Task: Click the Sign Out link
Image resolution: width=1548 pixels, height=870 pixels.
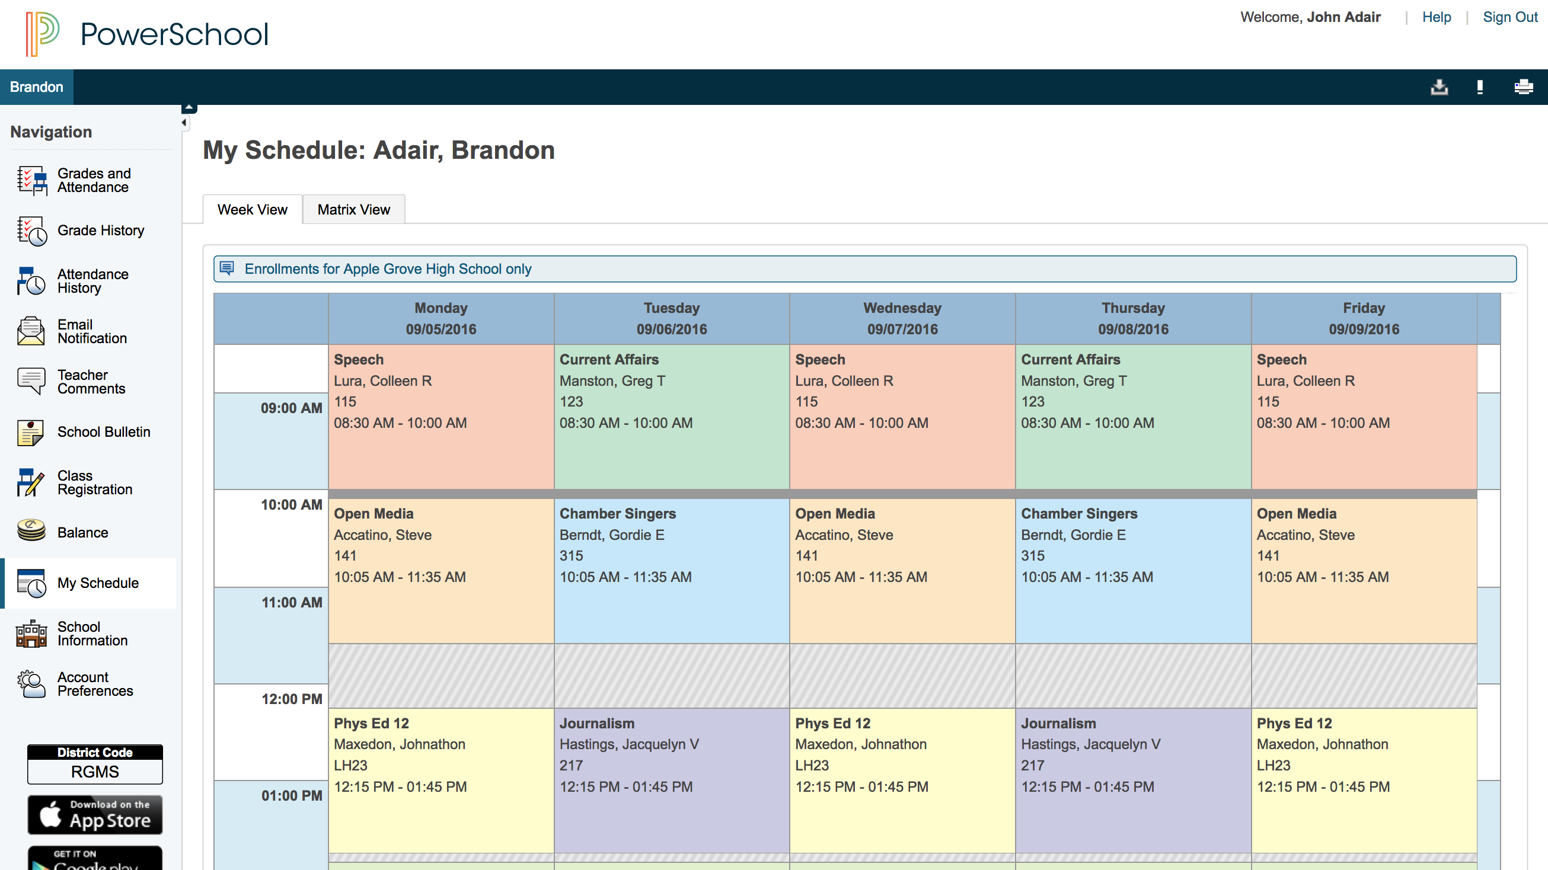Action: coord(1510,17)
